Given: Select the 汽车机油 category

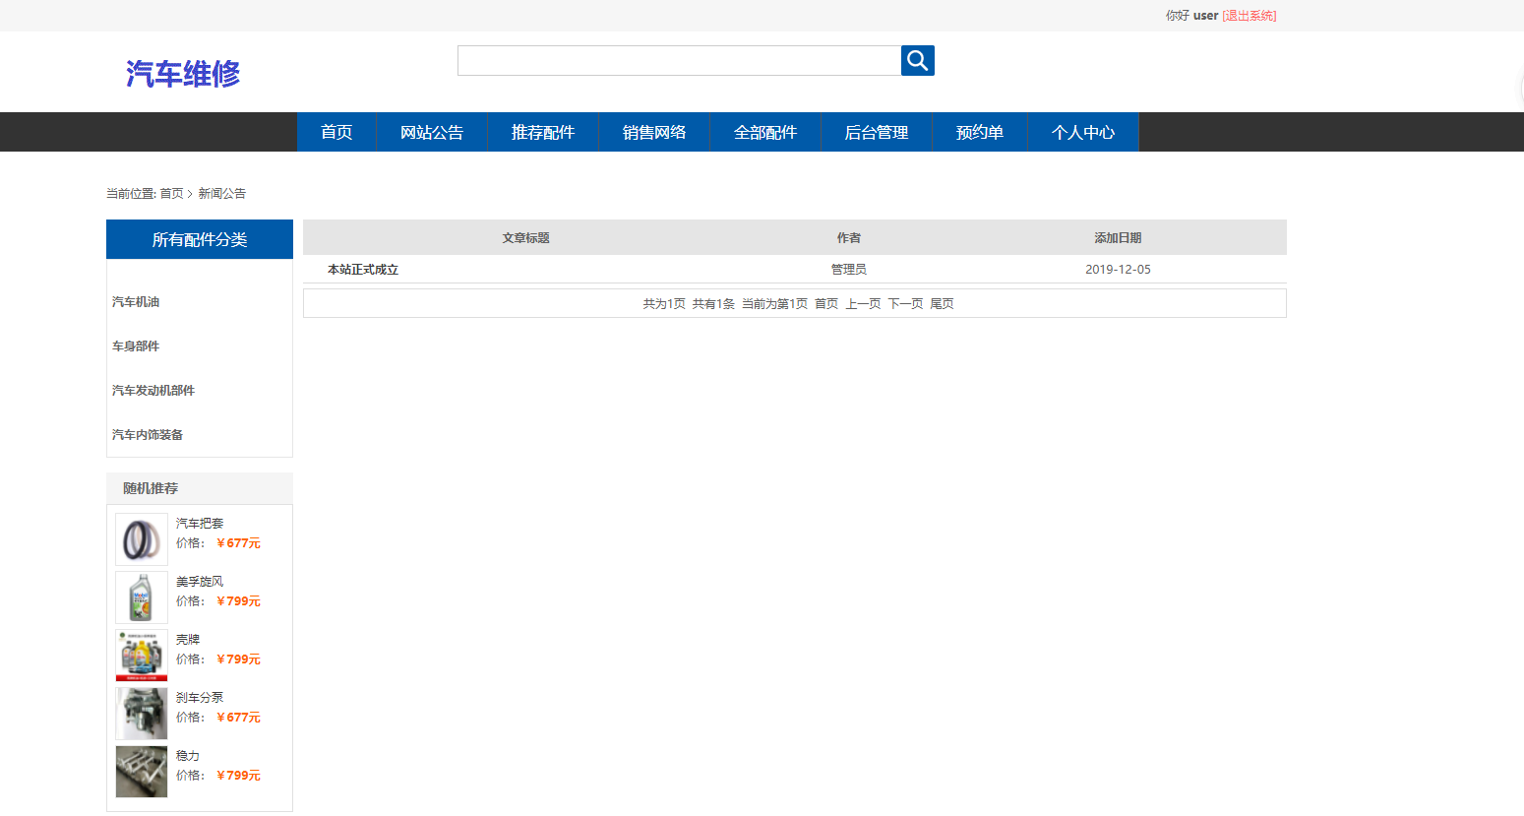Looking at the screenshot, I should click(x=136, y=301).
